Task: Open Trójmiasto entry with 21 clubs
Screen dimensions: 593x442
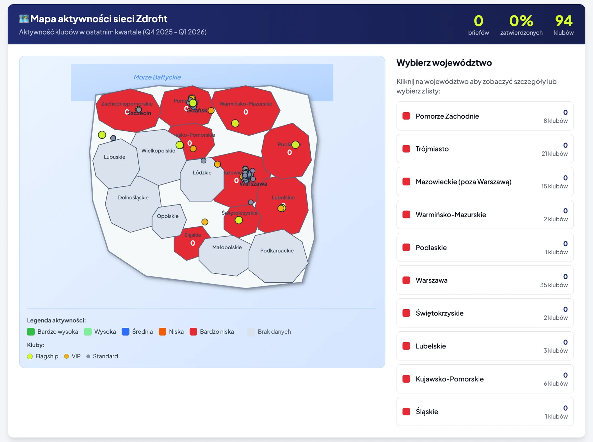Action: tap(485, 149)
